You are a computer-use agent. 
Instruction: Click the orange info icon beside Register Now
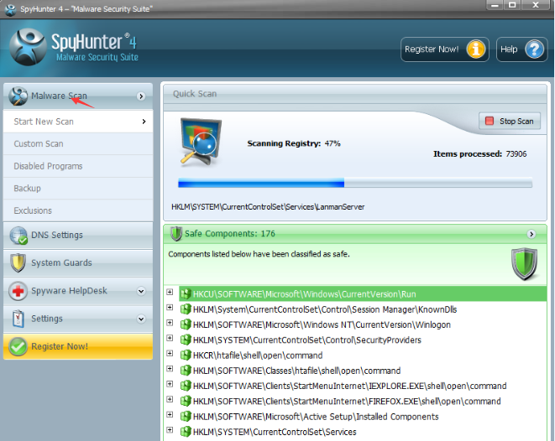(476, 49)
